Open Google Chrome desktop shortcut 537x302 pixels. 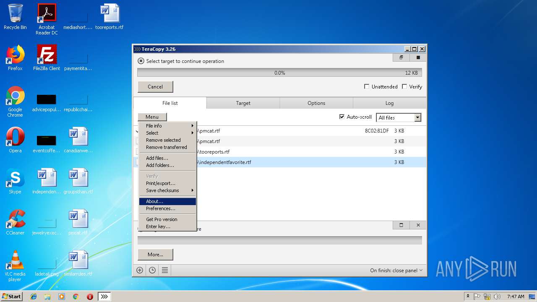coord(15,102)
